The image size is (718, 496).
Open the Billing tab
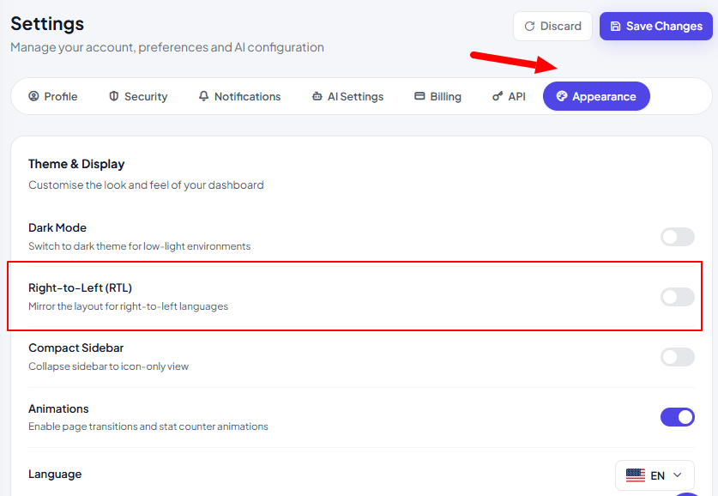tap(438, 96)
